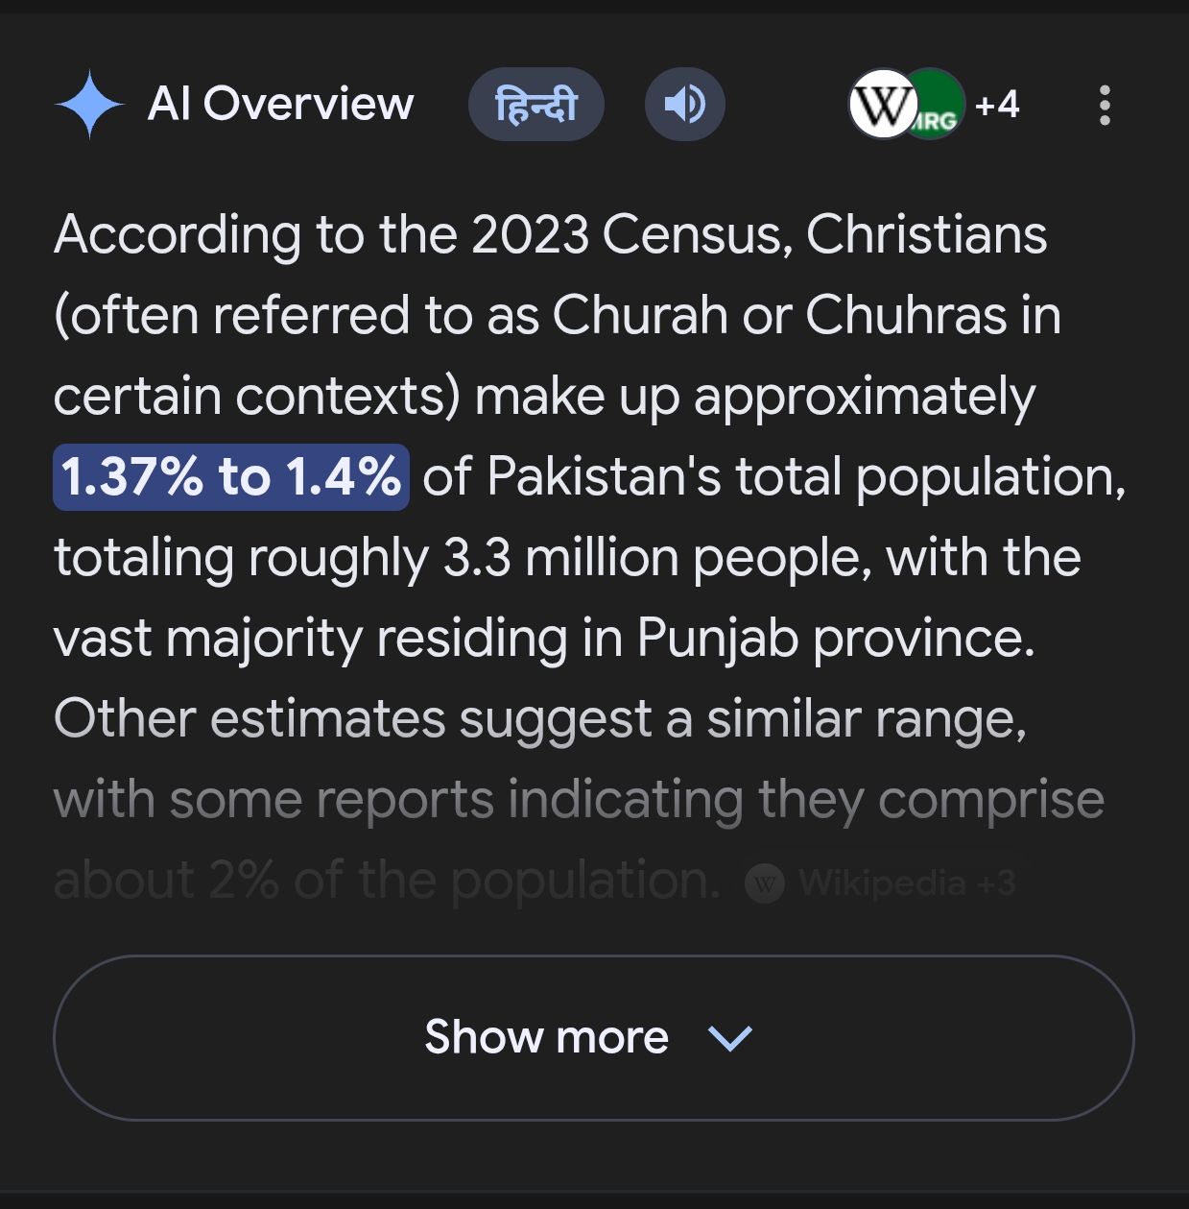Screen dimensions: 1189x1209
Task: Click the highlighted "1.37% to 1.4%" text
Action: click(231, 476)
